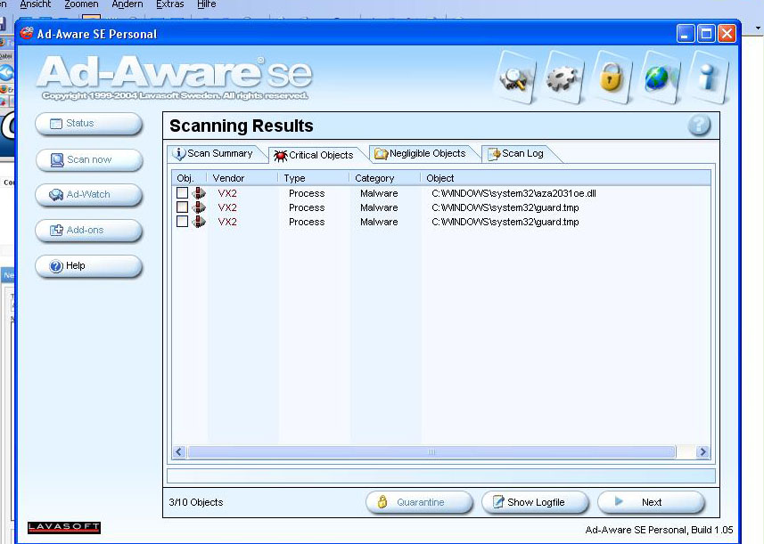Click the Ad-Aware title bar app icon

(27, 34)
